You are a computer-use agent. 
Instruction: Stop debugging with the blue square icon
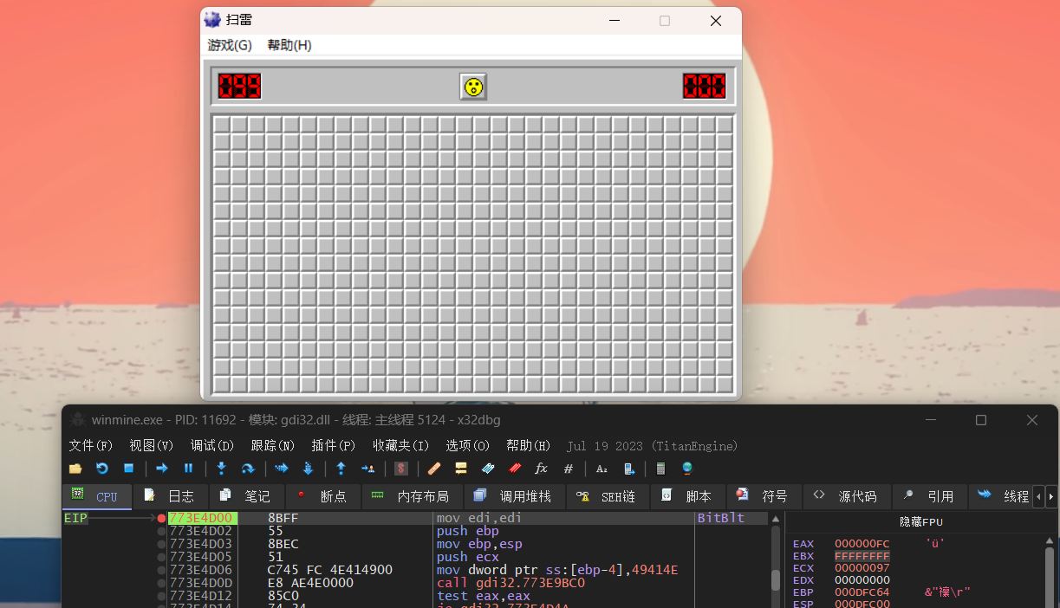[128, 469]
